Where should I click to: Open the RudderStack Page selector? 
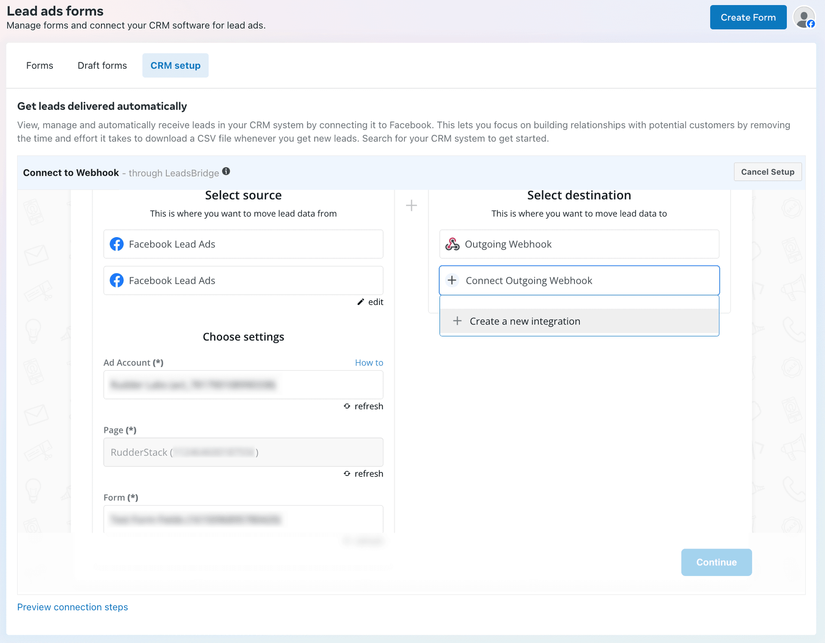pyautogui.click(x=243, y=452)
